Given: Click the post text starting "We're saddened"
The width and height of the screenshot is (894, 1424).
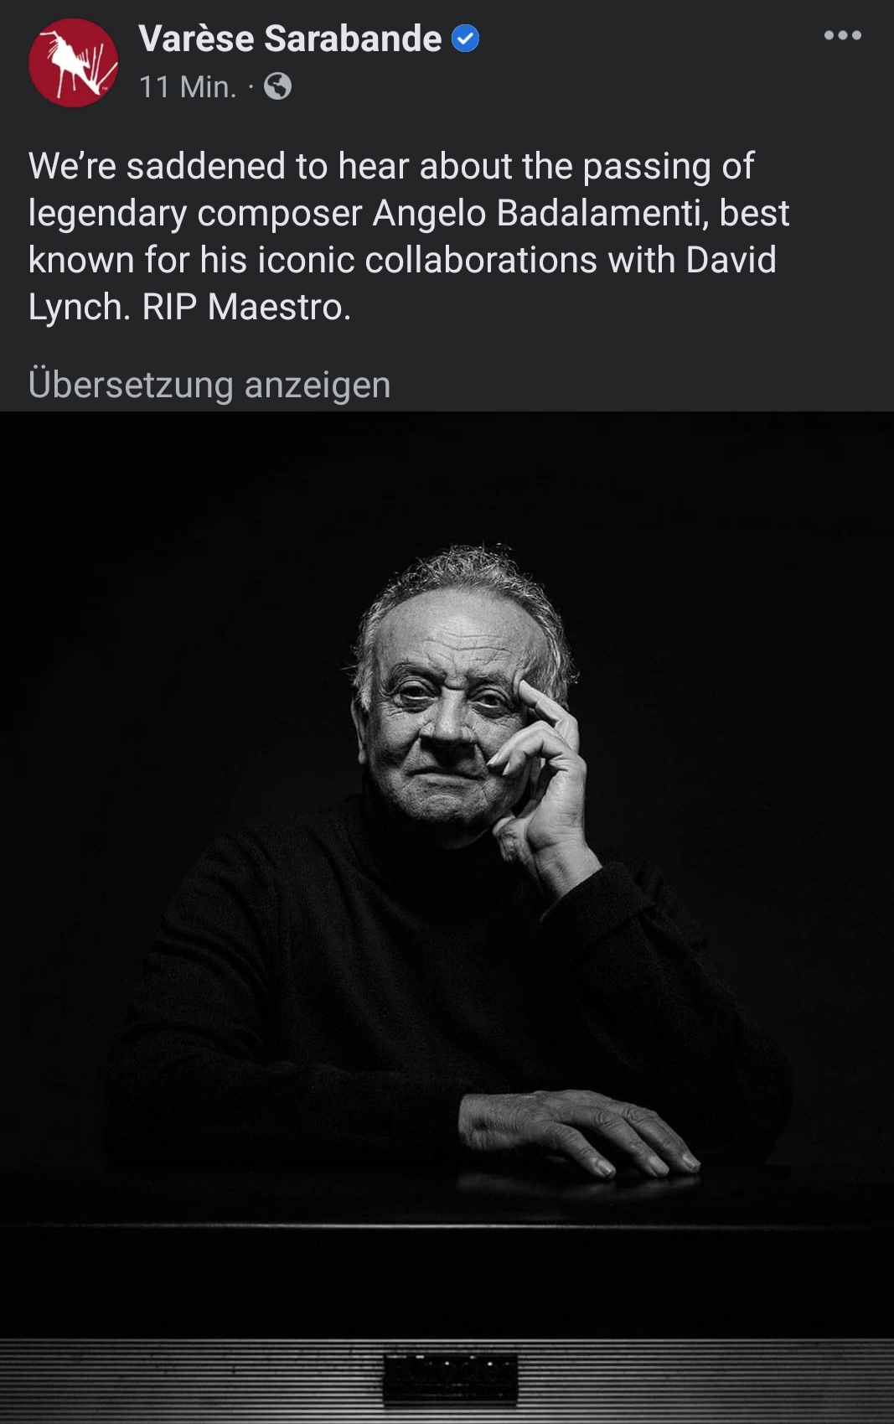Looking at the screenshot, I should click(408, 236).
